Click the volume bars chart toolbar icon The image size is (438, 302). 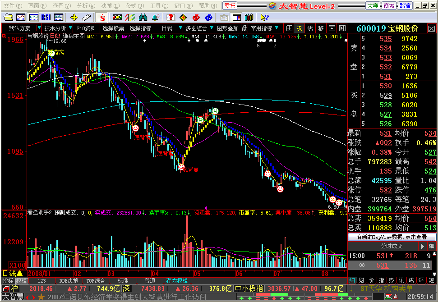pyautogui.click(x=59, y=18)
